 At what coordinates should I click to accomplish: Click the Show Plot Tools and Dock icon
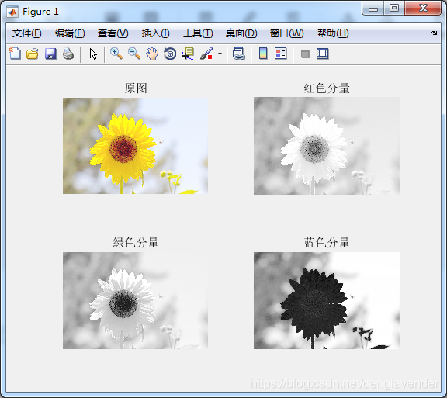(322, 54)
